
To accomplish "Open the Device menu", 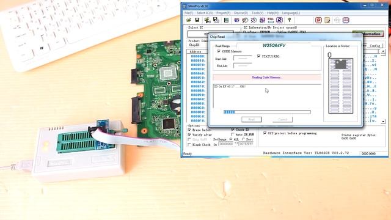I will tap(241, 13).
